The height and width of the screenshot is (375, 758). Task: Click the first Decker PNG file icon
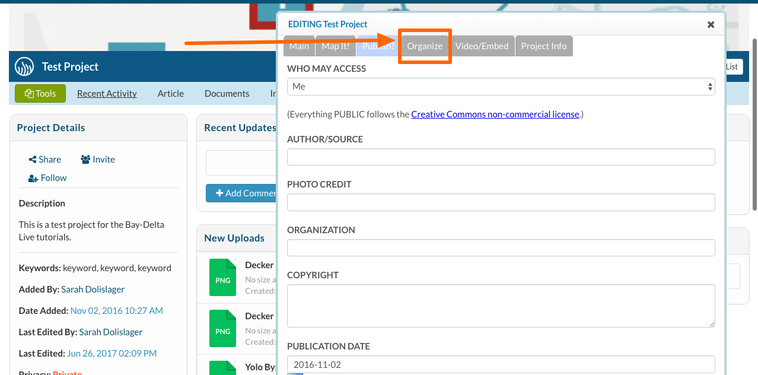tap(222, 278)
